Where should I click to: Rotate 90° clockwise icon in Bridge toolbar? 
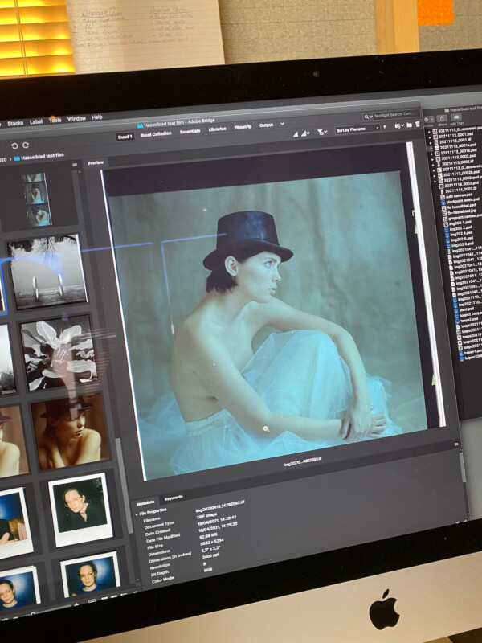point(26,145)
